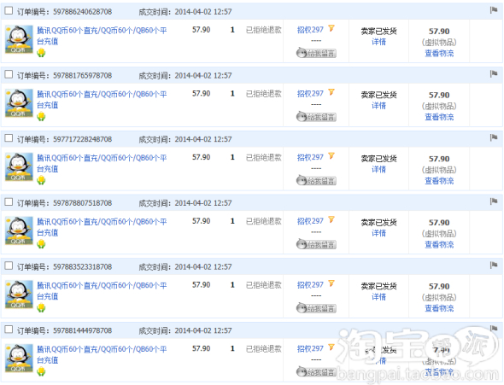This screenshot has width=504, height=385.
Task: Tick checkbox for order 597886240628708
Action: click(x=9, y=10)
